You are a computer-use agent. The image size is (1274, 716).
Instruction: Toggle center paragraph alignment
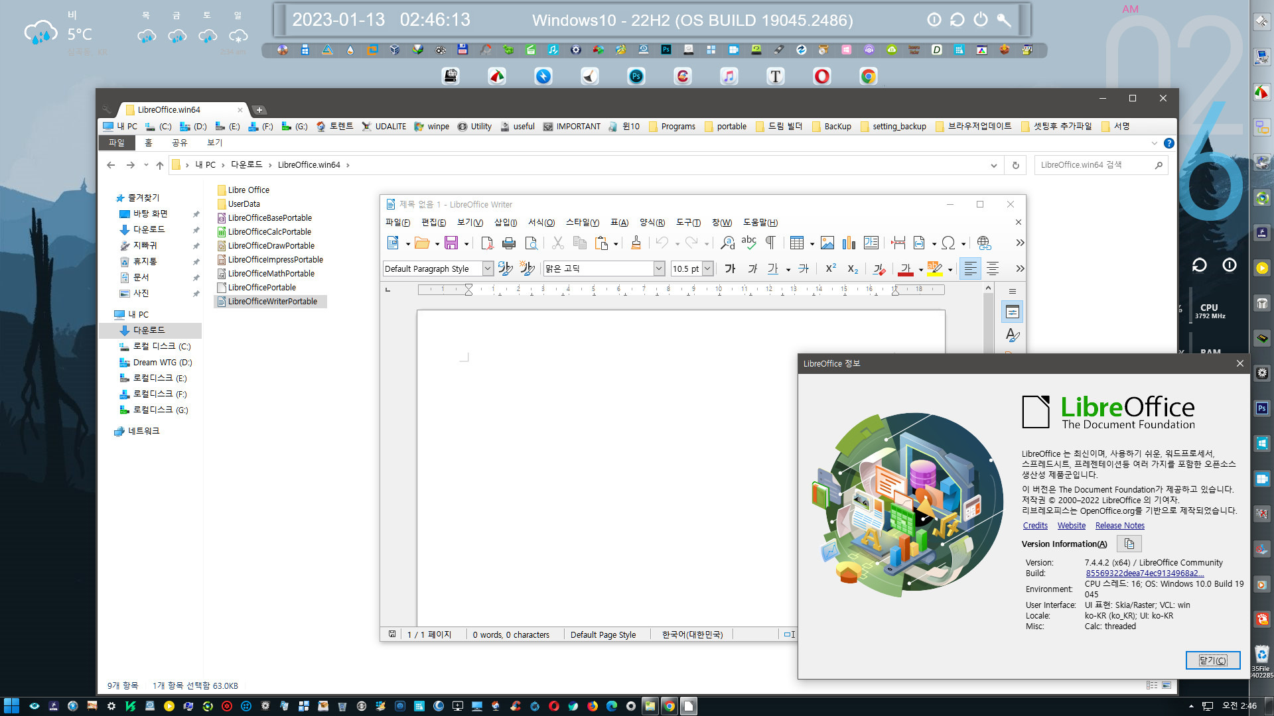[993, 268]
